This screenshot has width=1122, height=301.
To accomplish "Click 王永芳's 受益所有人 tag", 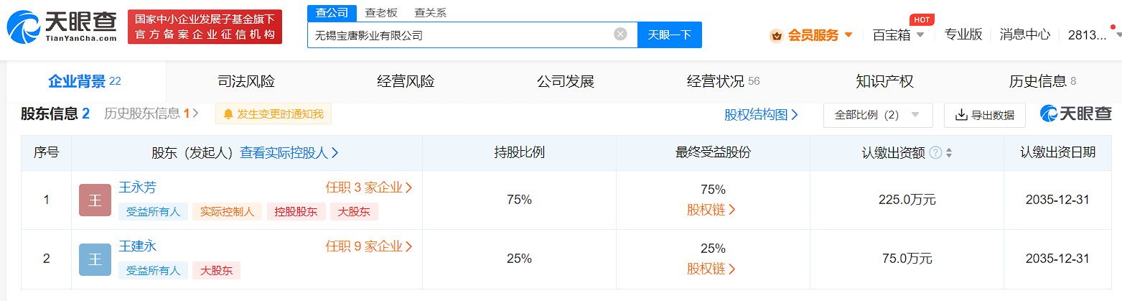I will 153,211.
